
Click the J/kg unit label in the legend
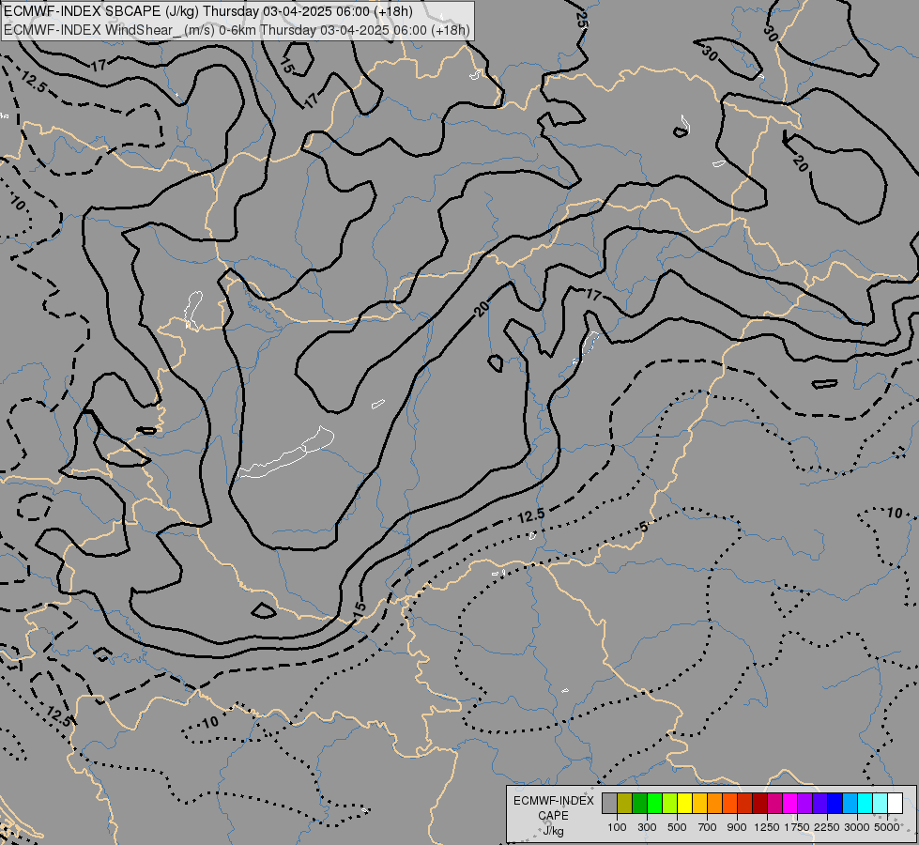[553, 831]
